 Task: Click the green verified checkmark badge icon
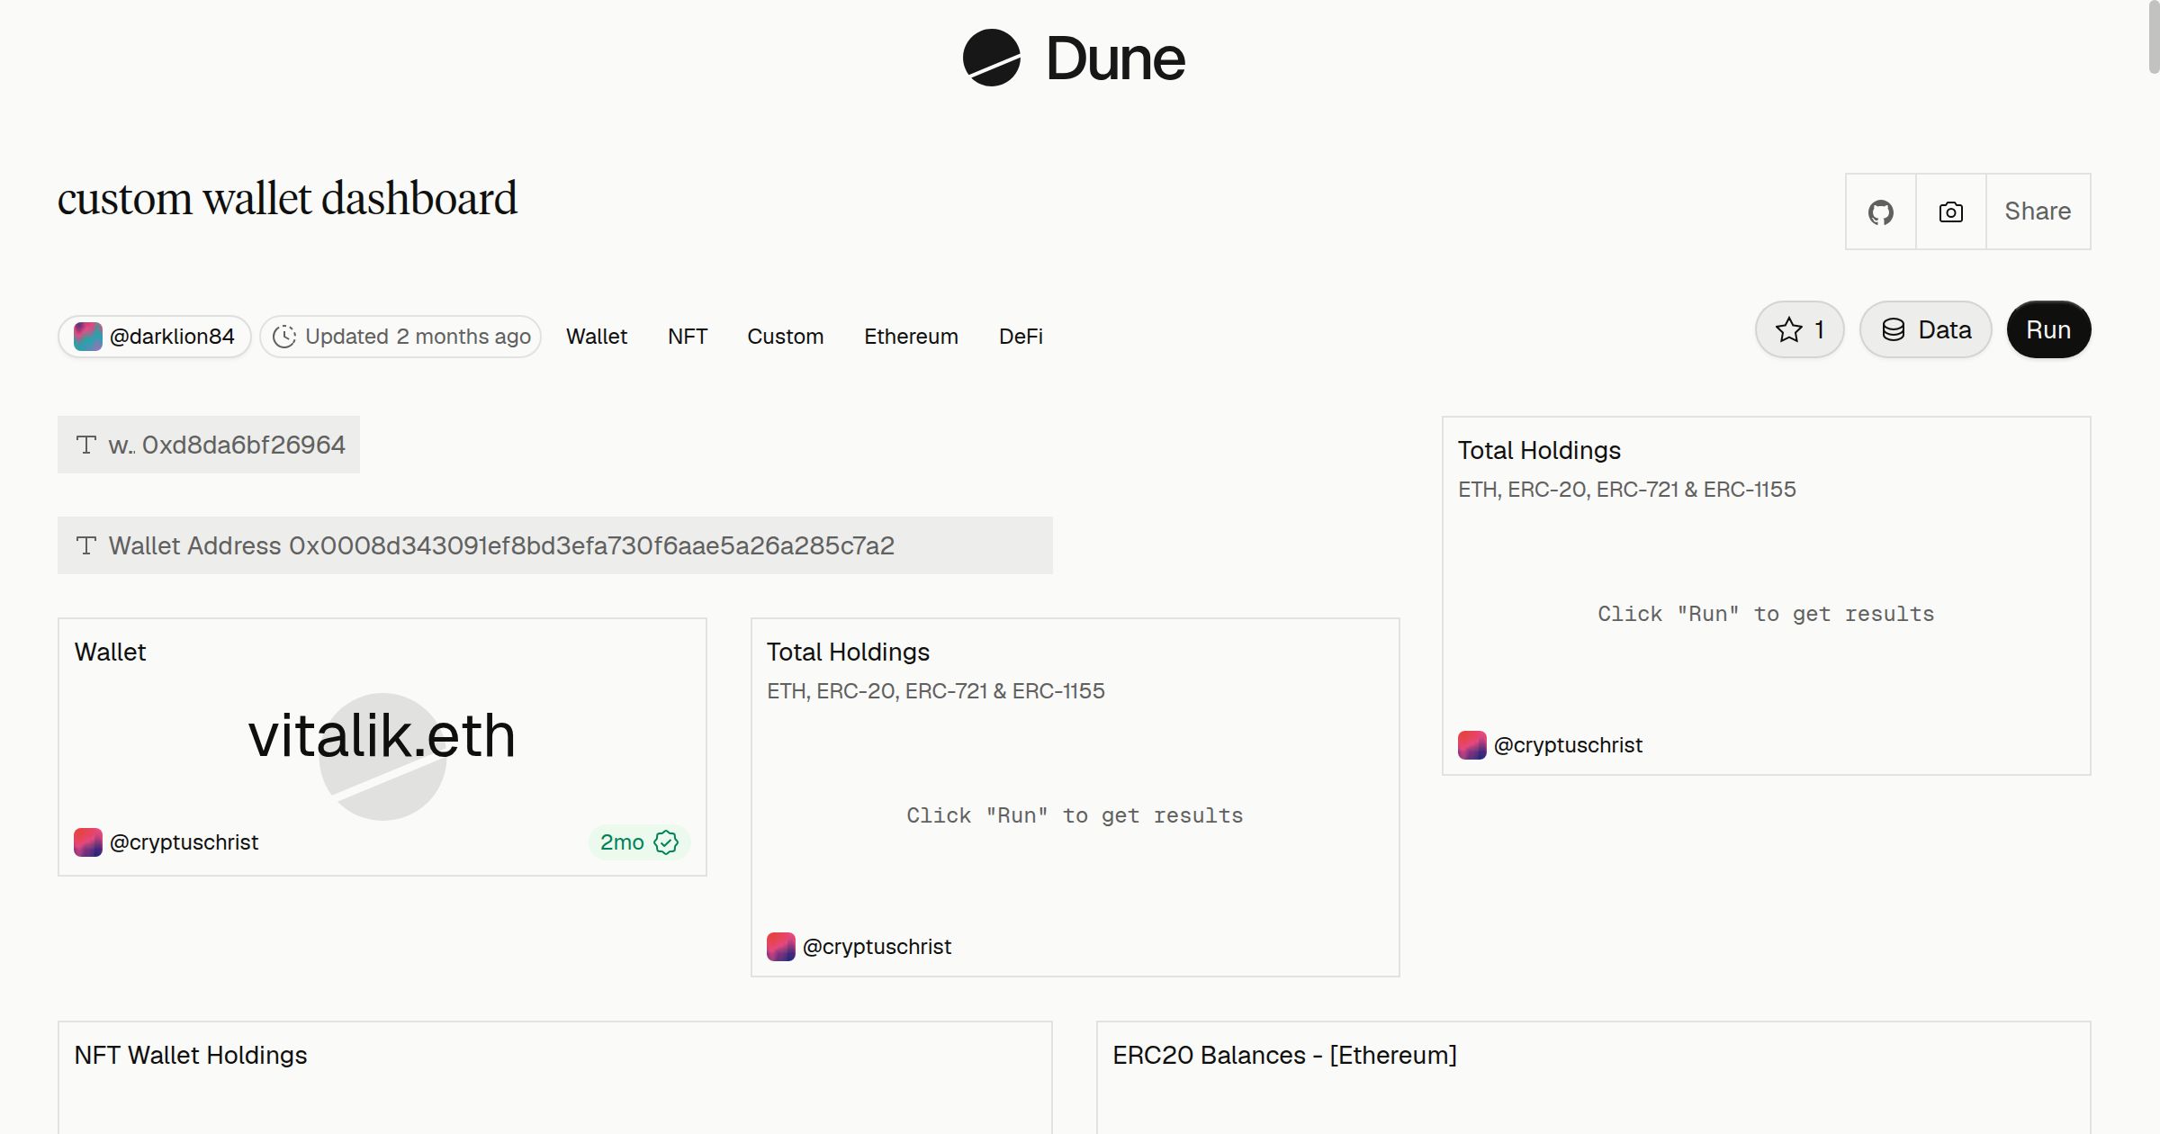click(666, 842)
